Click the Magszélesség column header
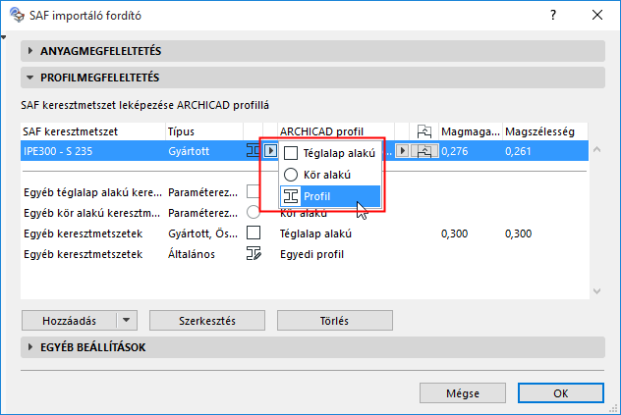This screenshot has height=415, width=621. [545, 131]
